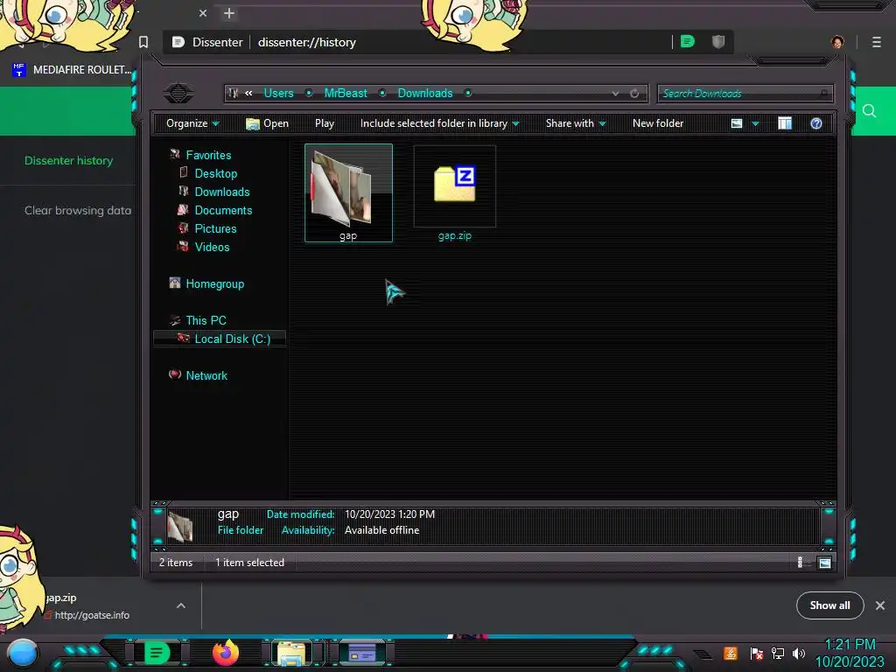Open Documents in the navigation pane
Viewport: 896px width, 672px height.
tap(223, 210)
